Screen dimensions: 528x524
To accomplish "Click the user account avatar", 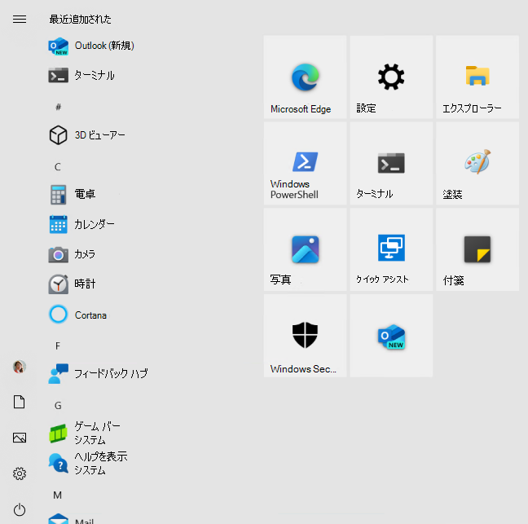I will (x=20, y=367).
